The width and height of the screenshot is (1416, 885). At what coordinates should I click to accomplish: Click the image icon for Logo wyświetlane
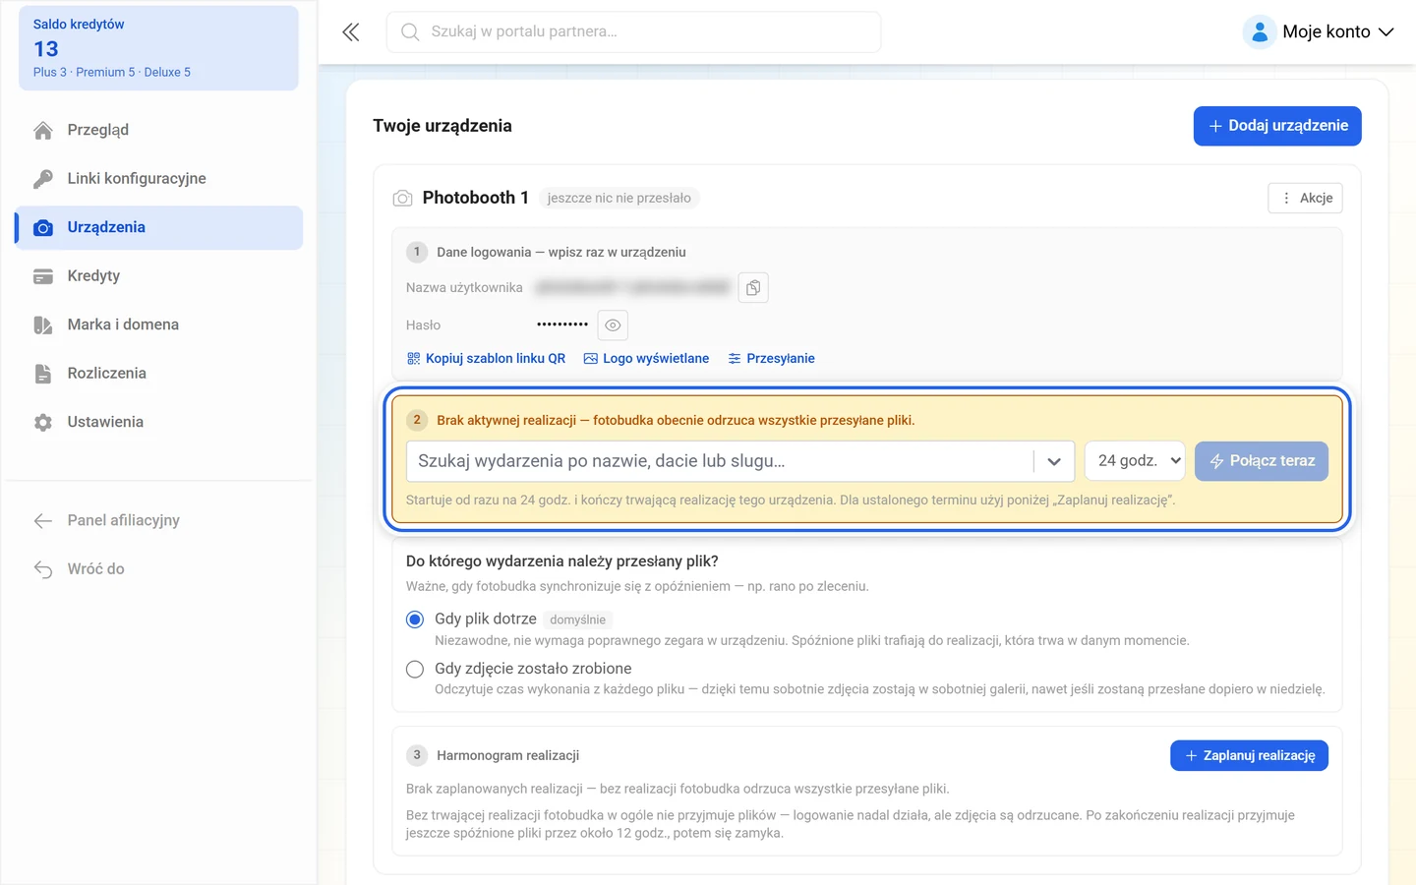pyautogui.click(x=591, y=359)
